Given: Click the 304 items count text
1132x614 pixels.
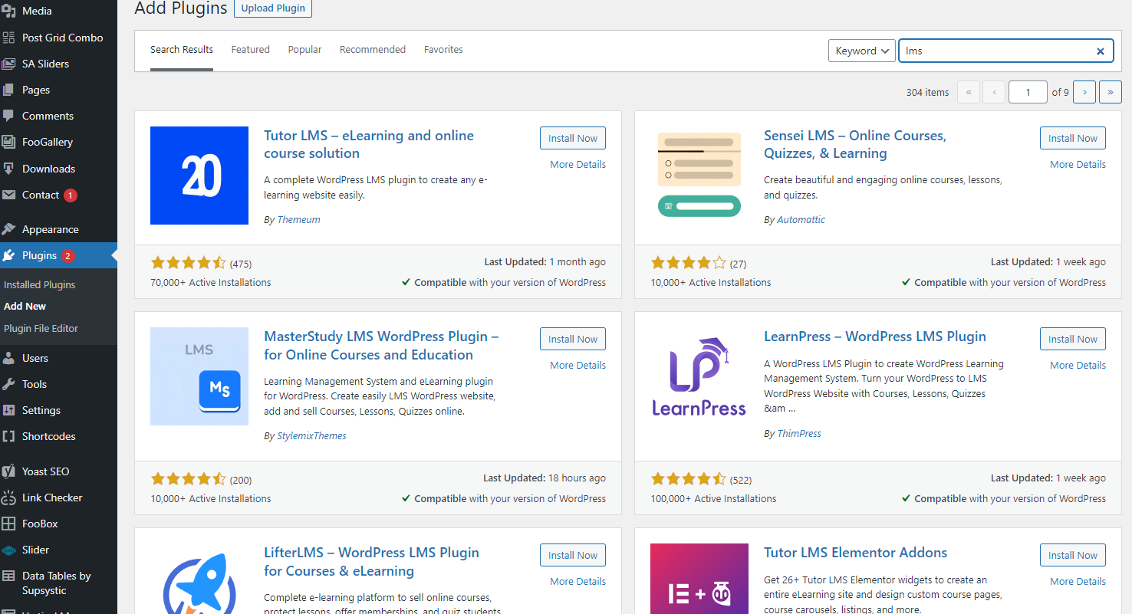Looking at the screenshot, I should 927,92.
